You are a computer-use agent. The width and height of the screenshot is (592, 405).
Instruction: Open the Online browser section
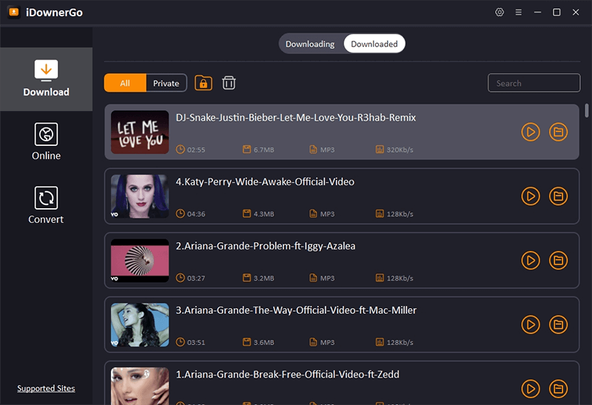coord(46,141)
